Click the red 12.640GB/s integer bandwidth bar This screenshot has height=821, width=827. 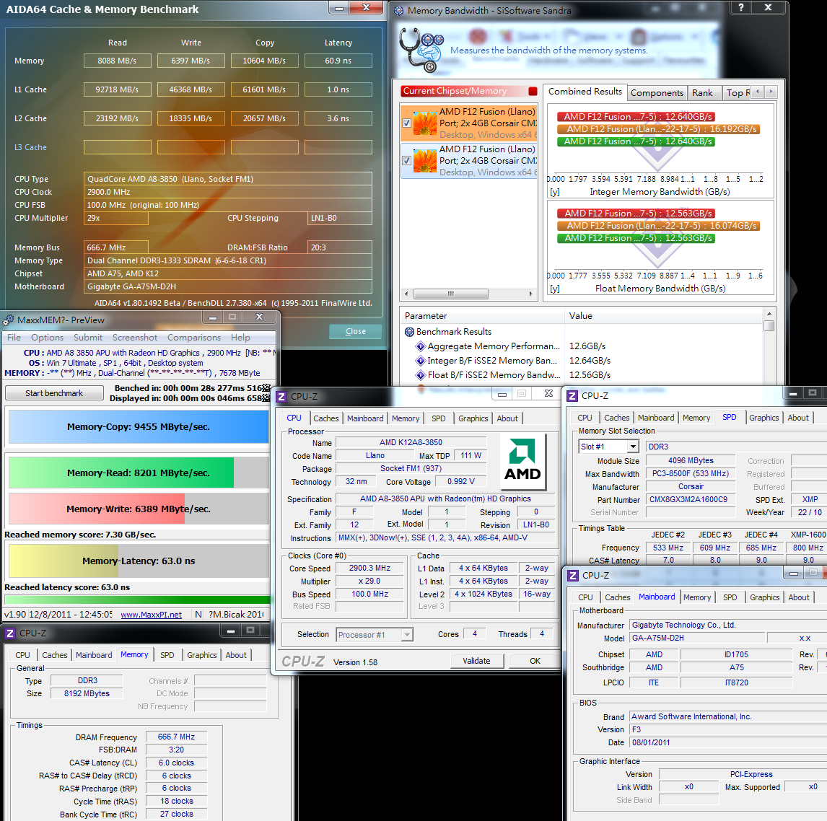pyautogui.click(x=636, y=117)
